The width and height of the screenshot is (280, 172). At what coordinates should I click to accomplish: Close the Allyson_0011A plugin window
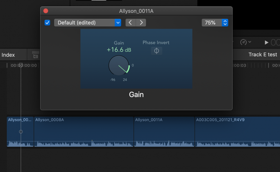(46, 11)
